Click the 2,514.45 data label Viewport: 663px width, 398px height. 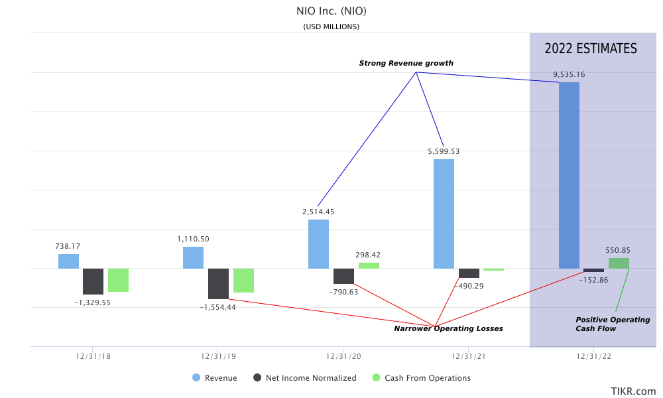pos(318,212)
